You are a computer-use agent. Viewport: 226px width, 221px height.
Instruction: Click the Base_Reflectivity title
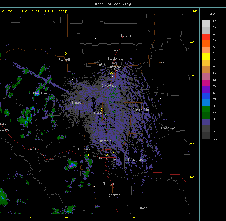(x=113, y=4)
